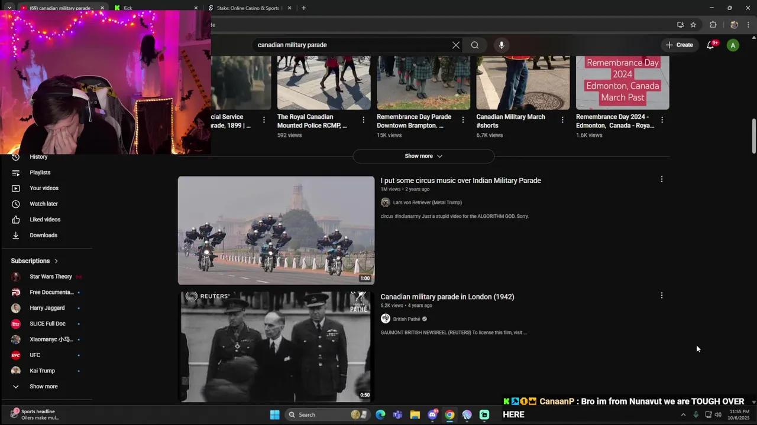Play the 1942 London parade thumbnail
The image size is (757, 425).
tap(276, 346)
